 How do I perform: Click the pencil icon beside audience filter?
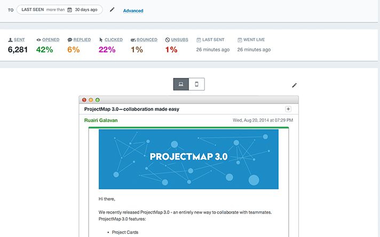click(112, 10)
